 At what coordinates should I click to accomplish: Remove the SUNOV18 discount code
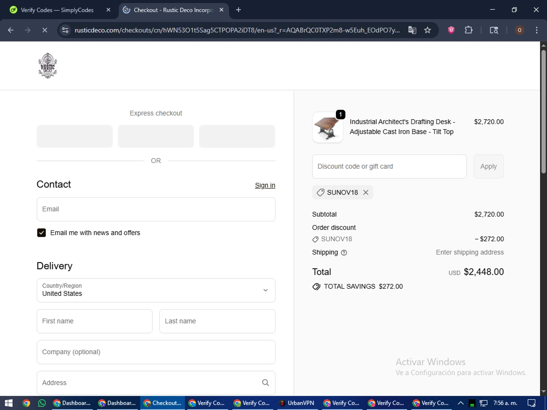point(366,192)
